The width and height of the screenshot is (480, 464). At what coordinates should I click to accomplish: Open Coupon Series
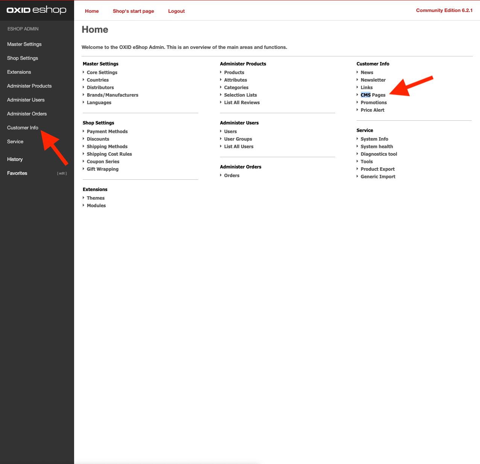coord(103,161)
